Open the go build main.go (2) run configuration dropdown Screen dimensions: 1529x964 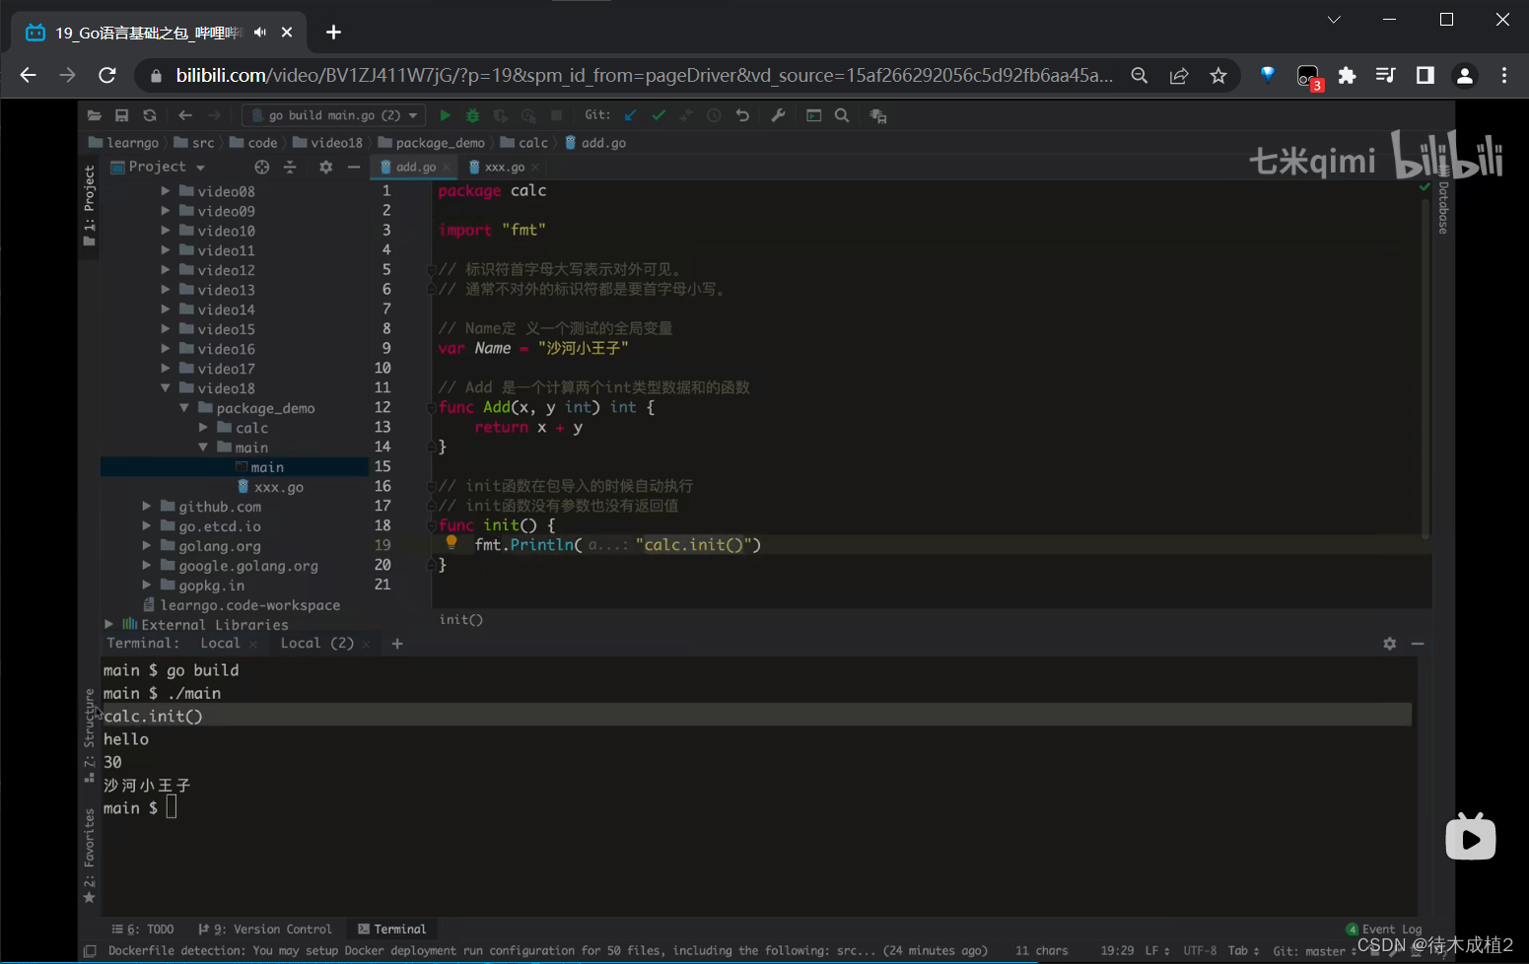click(x=333, y=115)
